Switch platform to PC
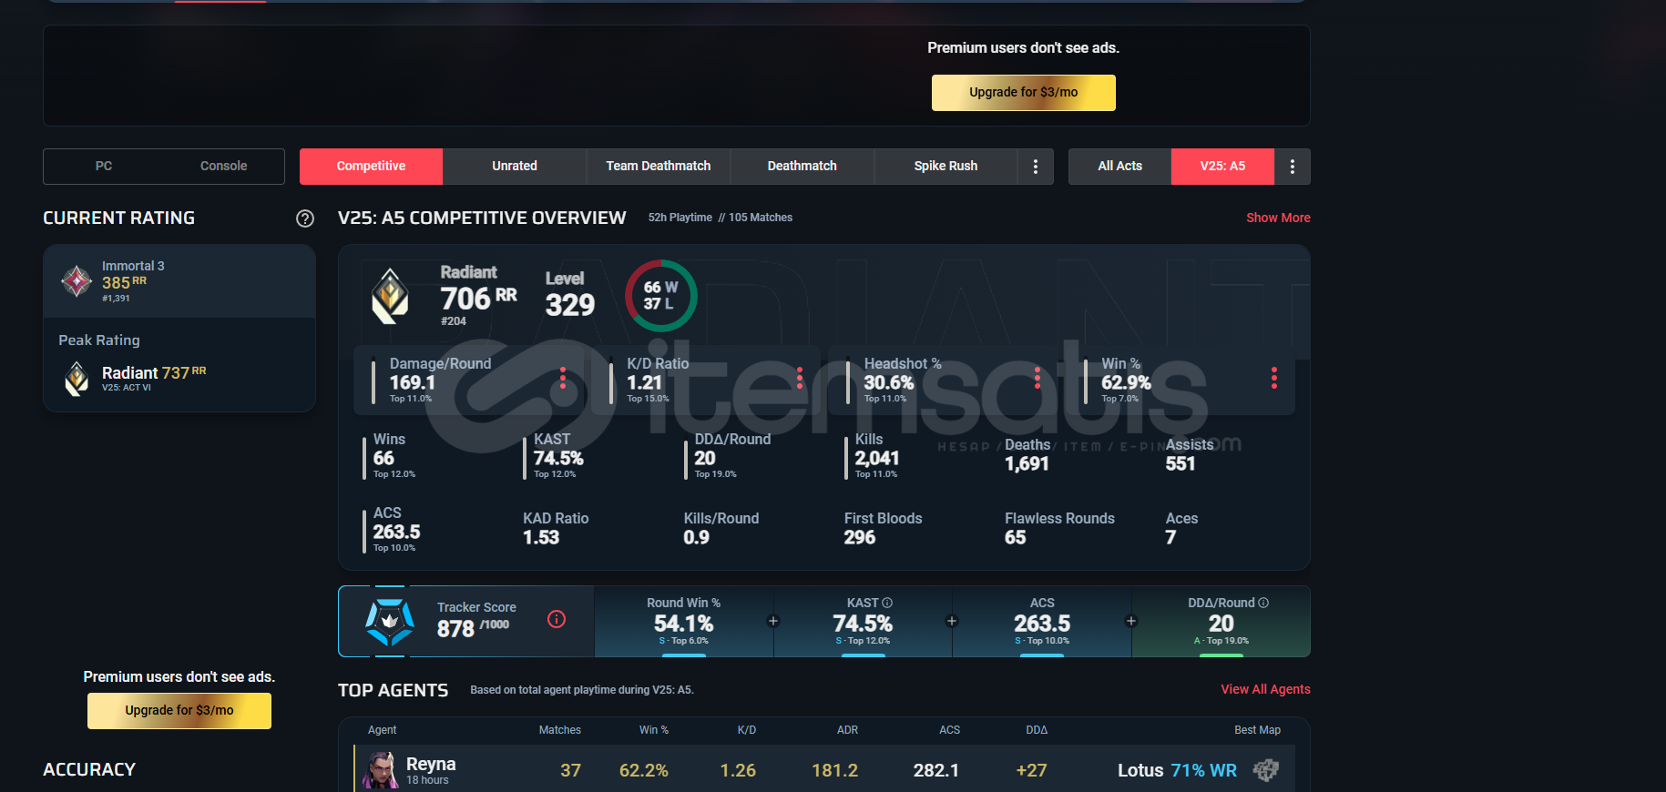The width and height of the screenshot is (1666, 792). click(x=104, y=167)
